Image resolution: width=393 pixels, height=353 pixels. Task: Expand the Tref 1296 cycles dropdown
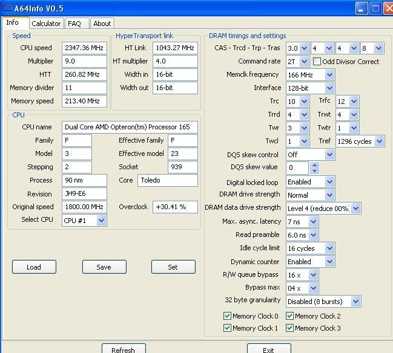click(360, 141)
